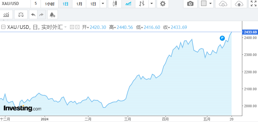Toggle the eye icon to hide series

point(72,27)
